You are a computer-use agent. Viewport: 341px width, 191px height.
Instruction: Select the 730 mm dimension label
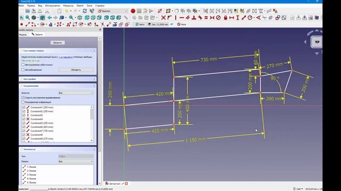pos(209,59)
